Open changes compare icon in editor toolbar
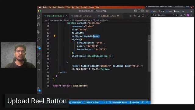The height and width of the screenshot is (110, 195). (x=139, y=16)
